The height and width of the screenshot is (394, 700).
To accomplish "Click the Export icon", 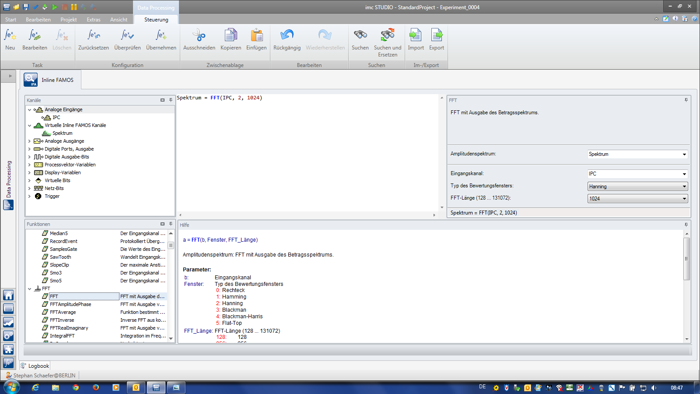I will point(436,36).
